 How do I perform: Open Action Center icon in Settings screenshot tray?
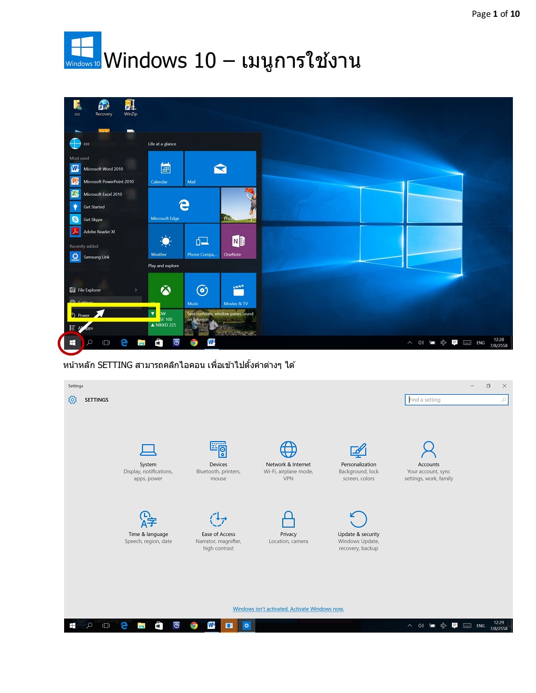point(455,625)
